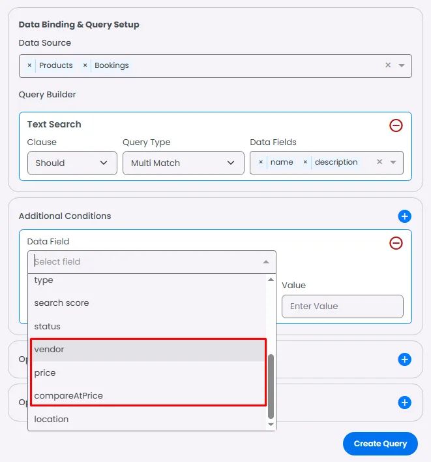Clear all selected Data Source values
Screen dimensions: 431x462
coord(388,65)
